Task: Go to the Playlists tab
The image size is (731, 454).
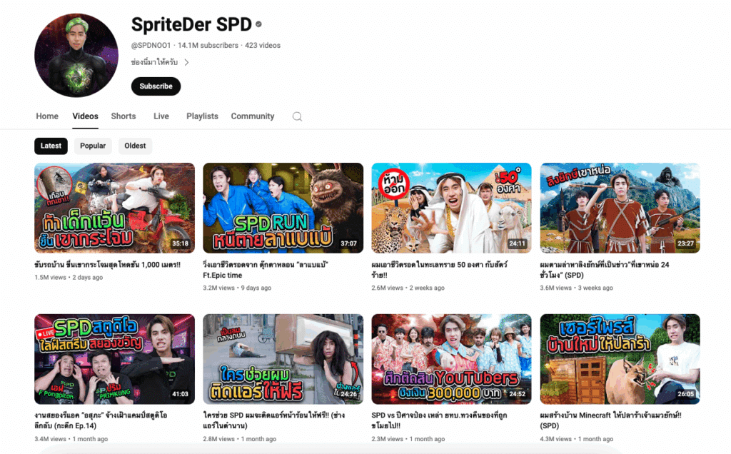Action: click(x=202, y=116)
